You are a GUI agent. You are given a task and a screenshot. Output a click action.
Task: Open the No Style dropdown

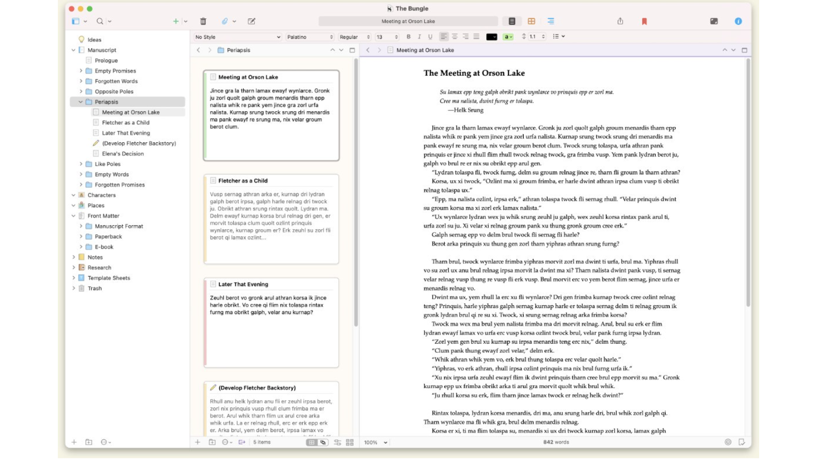237,37
